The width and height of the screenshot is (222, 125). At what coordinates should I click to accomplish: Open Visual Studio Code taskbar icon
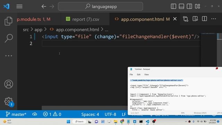pos(147,122)
